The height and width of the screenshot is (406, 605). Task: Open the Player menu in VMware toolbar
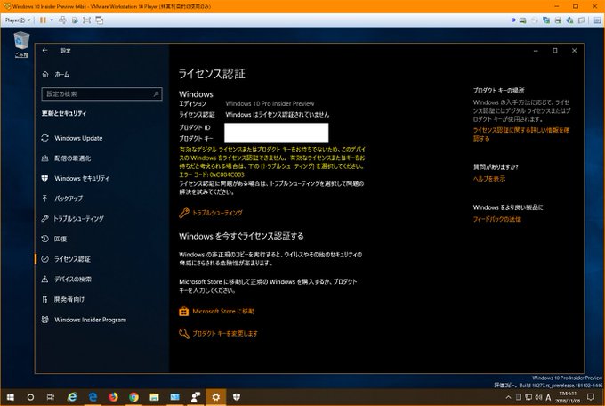[x=18, y=20]
